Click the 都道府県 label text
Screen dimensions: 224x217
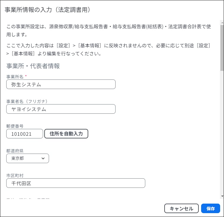click(15, 151)
